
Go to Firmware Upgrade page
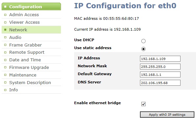click(31, 67)
